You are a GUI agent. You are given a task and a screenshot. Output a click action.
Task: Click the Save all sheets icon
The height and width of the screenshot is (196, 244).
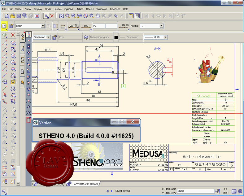(x=24, y=16)
